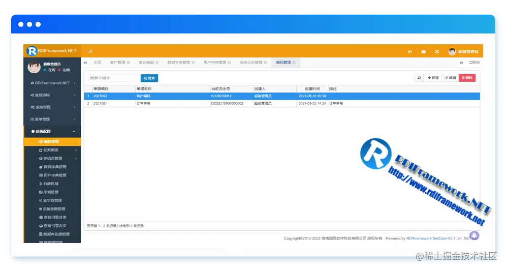Collapse the 系统配置 sidebar menu
The image size is (506, 270).
52,132
